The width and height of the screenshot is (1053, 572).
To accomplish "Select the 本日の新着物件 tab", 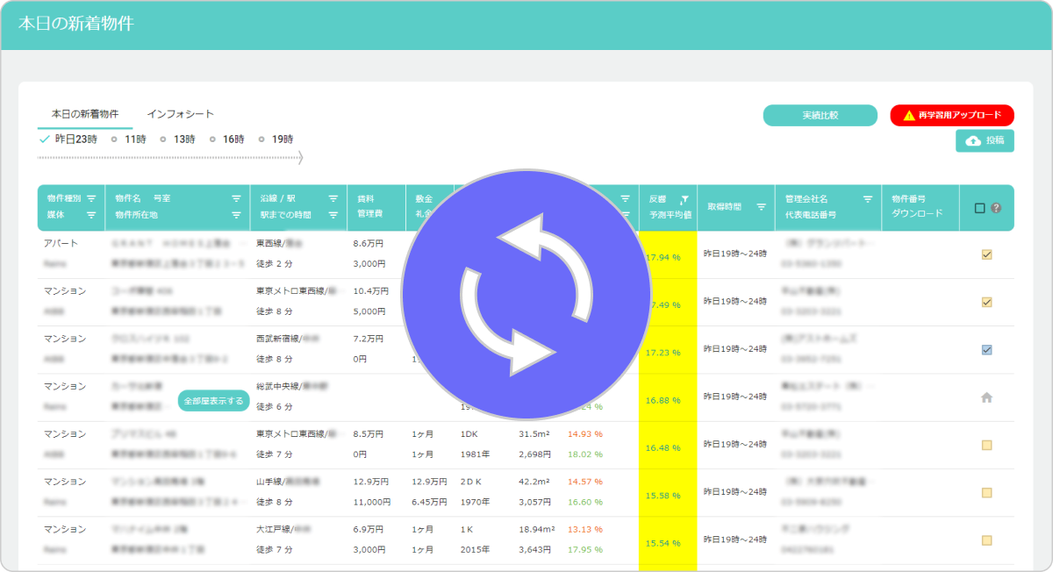I will pyautogui.click(x=85, y=114).
